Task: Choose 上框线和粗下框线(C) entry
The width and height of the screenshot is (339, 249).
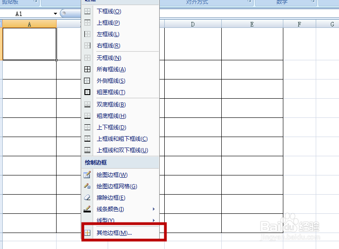Action: point(120,139)
